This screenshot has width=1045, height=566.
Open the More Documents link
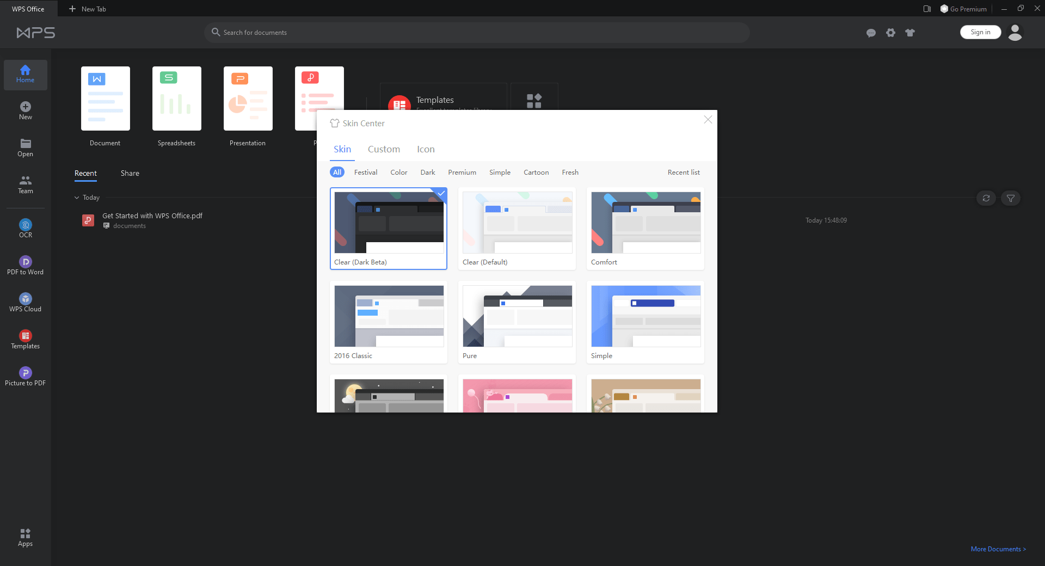[x=998, y=549]
